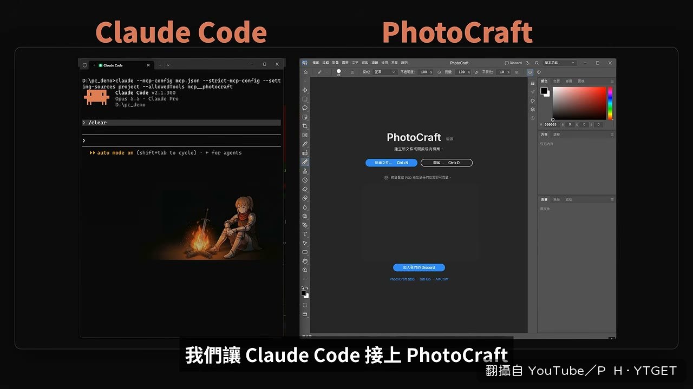Switch to the 路徑 tab in layers panel
Image resolution: width=693 pixels, height=389 pixels.
click(x=569, y=199)
